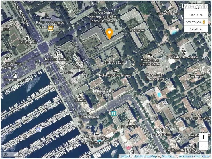Click Lady Sushi restaurant icon

[194, 146]
